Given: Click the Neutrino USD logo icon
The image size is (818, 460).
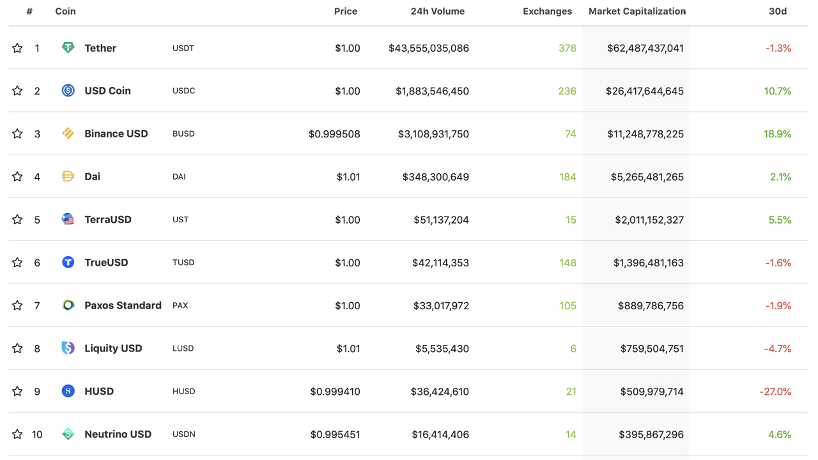Looking at the screenshot, I should click(x=68, y=434).
